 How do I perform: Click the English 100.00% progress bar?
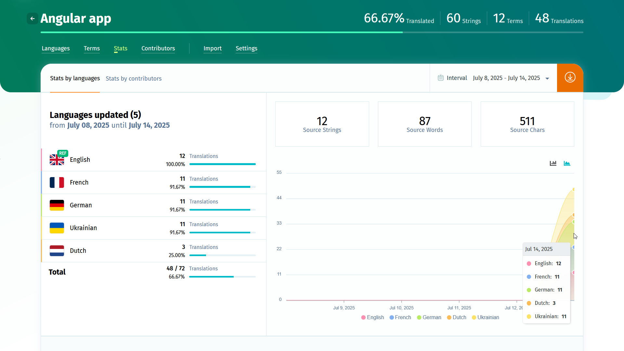pos(223,164)
